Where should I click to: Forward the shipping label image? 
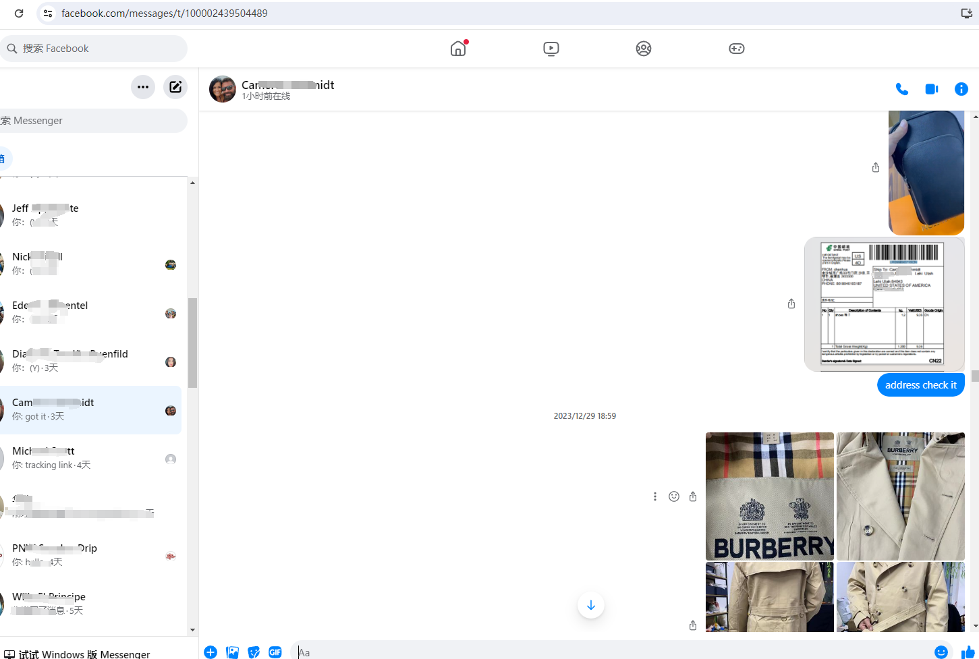[791, 304]
